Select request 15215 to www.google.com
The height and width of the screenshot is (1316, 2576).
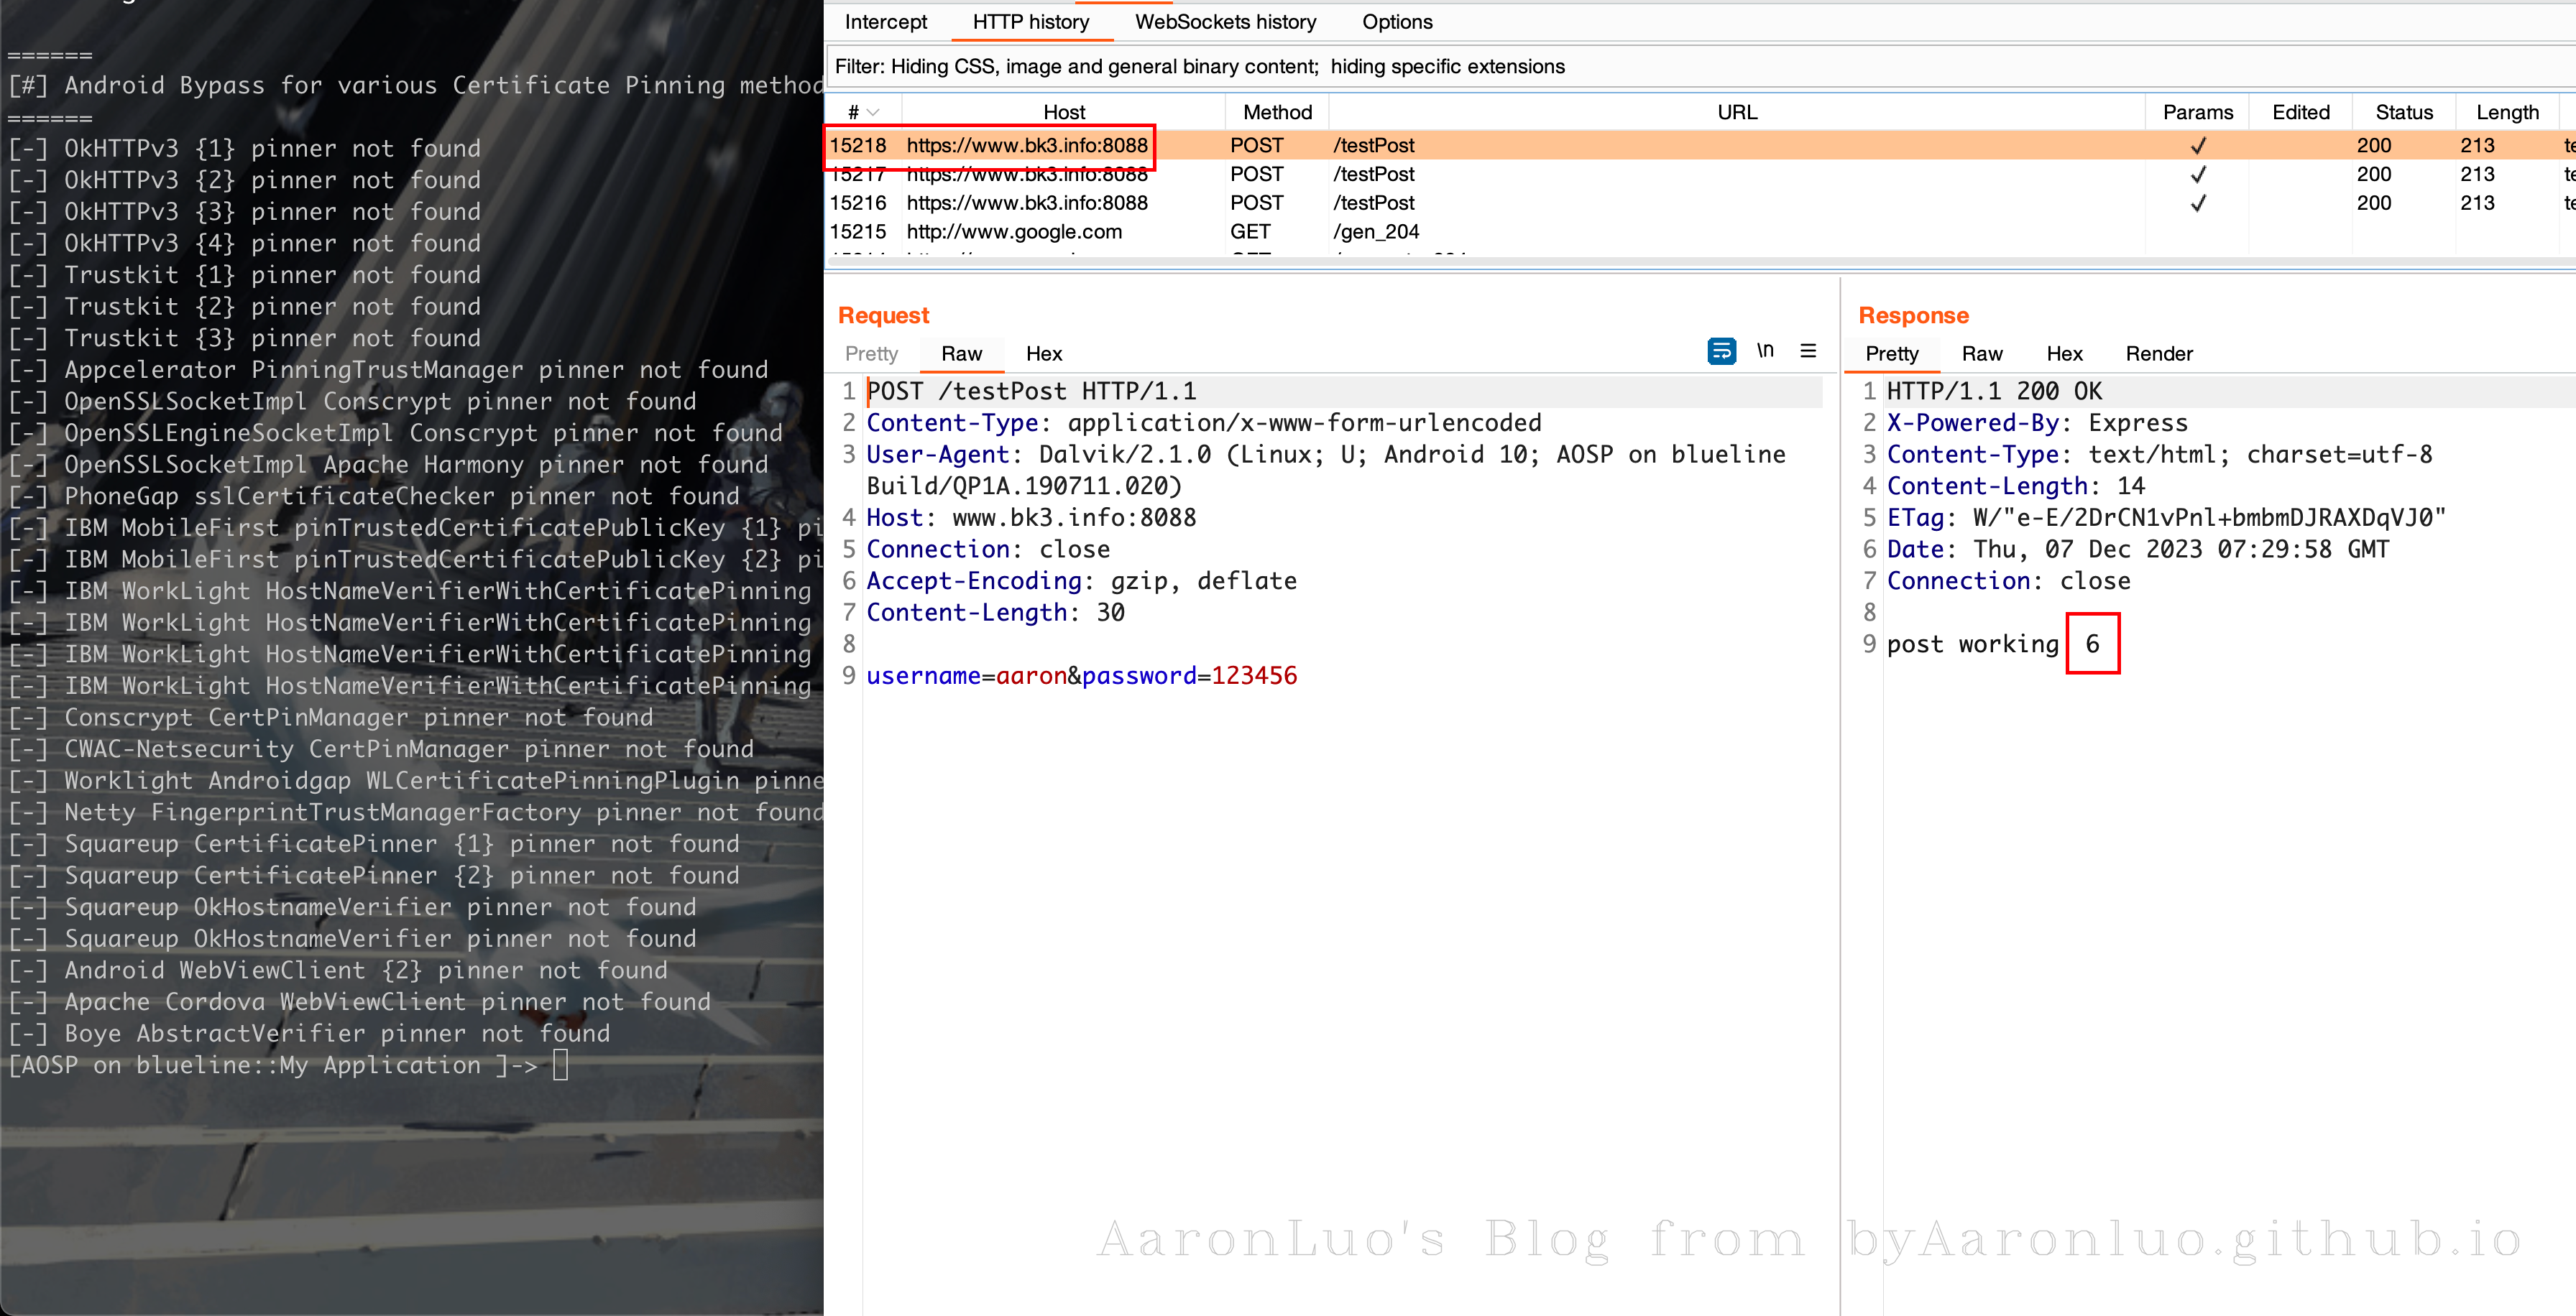click(x=1013, y=232)
